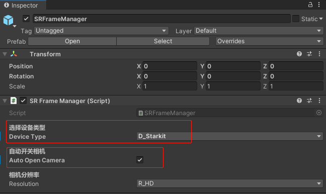
Task: Open the Inspector panel three-dot menu
Action: click(x=319, y=5)
